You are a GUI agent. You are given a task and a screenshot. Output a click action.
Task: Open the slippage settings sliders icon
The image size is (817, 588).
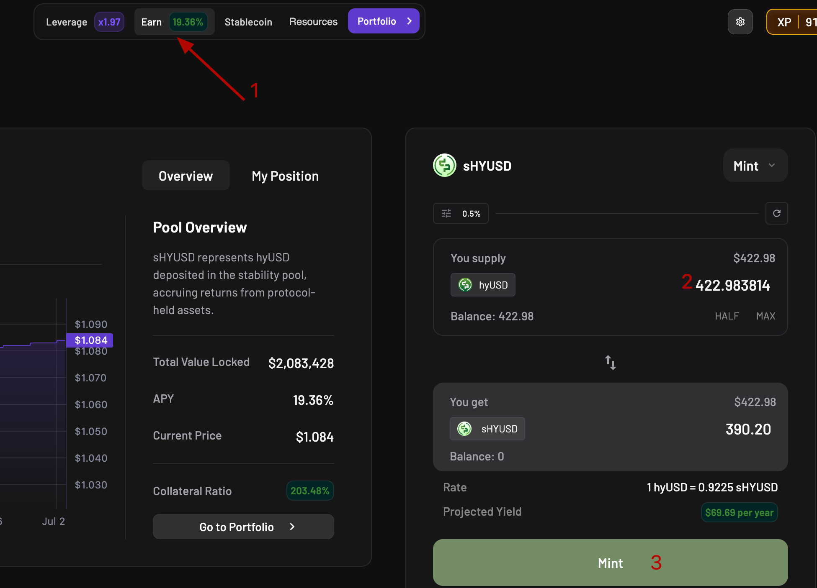click(x=446, y=213)
